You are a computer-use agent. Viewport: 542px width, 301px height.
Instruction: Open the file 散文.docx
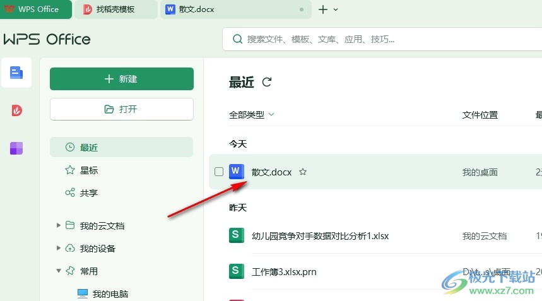[x=272, y=172]
